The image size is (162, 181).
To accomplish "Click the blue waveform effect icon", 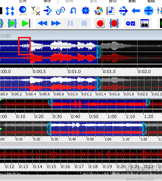I will 61,11.
